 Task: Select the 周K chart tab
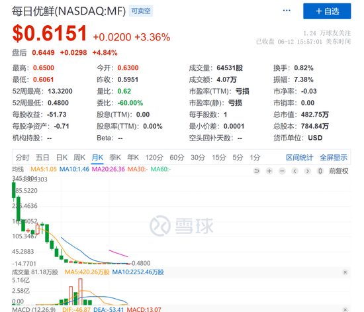point(79,158)
